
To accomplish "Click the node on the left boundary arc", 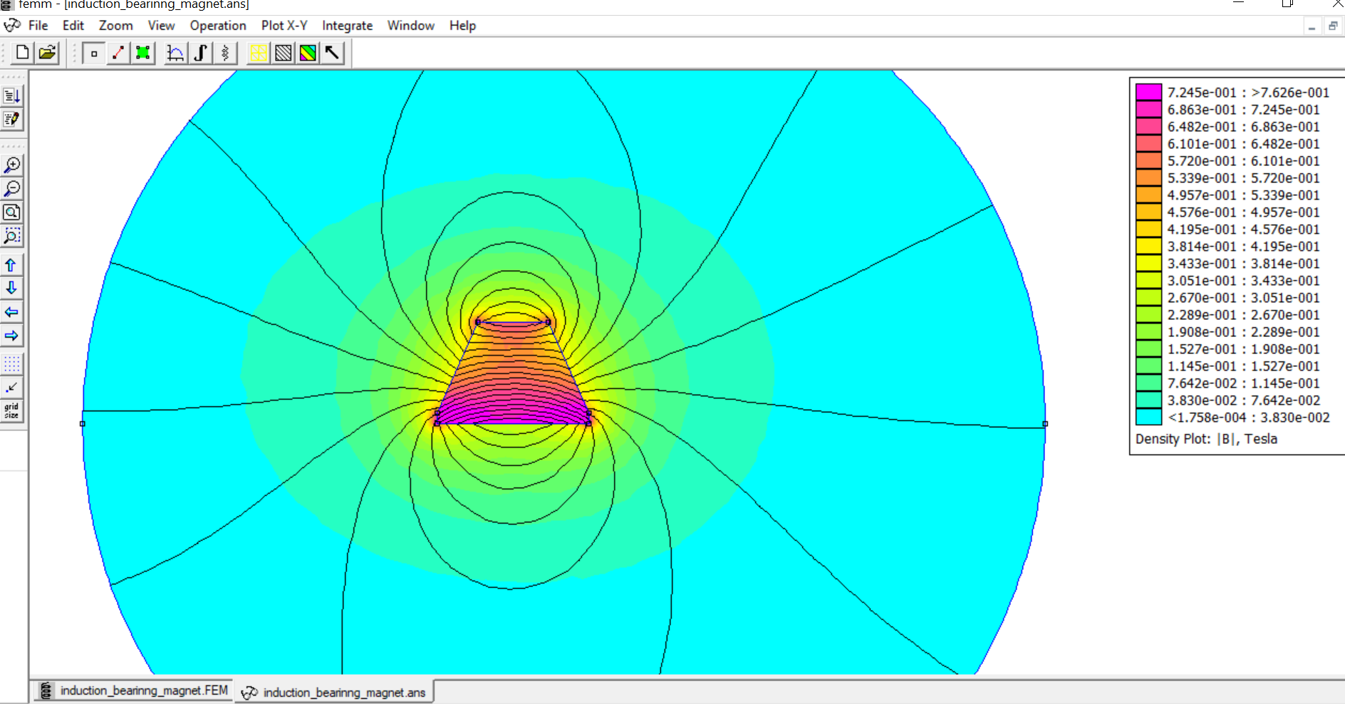I will tap(83, 424).
